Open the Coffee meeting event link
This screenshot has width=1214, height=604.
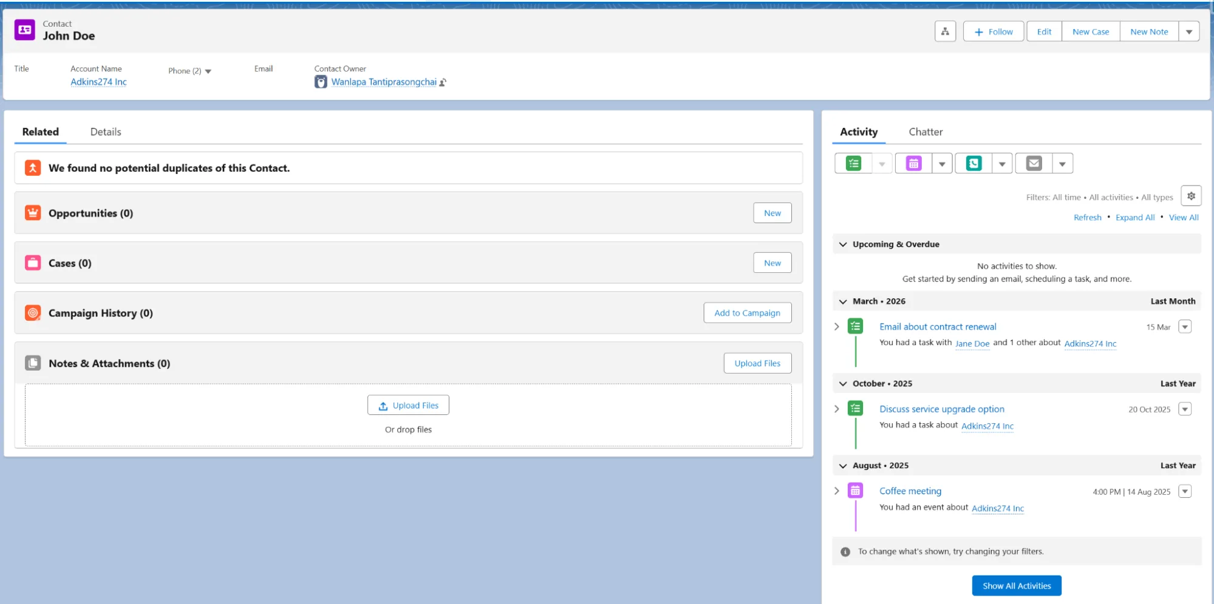pyautogui.click(x=910, y=491)
